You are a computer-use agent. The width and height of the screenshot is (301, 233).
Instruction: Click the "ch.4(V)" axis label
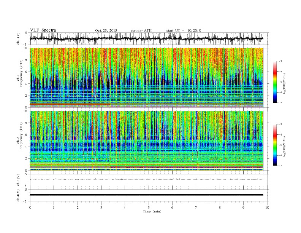point(18,195)
